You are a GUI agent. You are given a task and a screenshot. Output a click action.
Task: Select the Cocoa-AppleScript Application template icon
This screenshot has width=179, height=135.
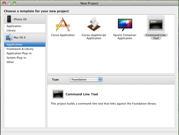coord(94,24)
